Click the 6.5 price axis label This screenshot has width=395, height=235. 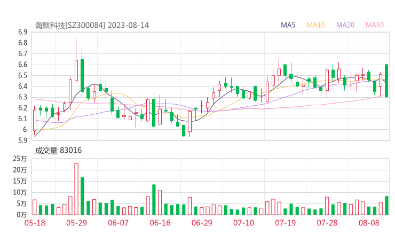click(x=22, y=75)
